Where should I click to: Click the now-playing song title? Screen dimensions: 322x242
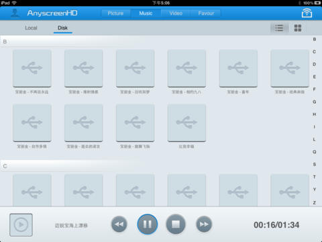pyautogui.click(x=71, y=225)
